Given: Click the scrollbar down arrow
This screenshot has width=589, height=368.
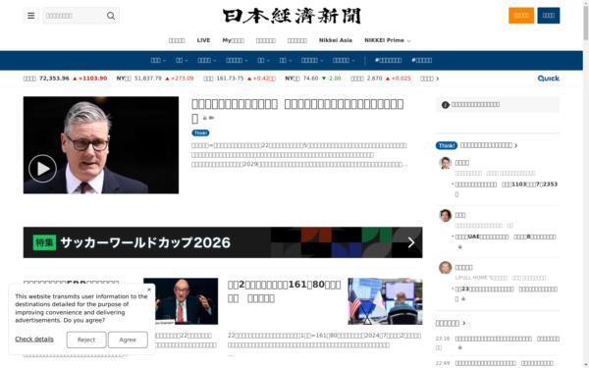Looking at the screenshot, I should 586,365.
